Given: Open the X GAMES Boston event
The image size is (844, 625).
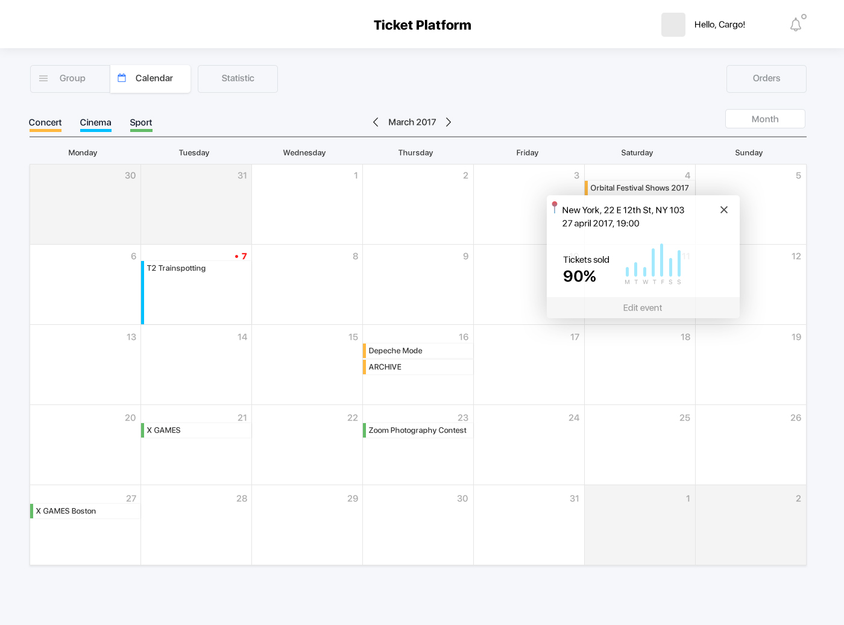Looking at the screenshot, I should point(85,511).
